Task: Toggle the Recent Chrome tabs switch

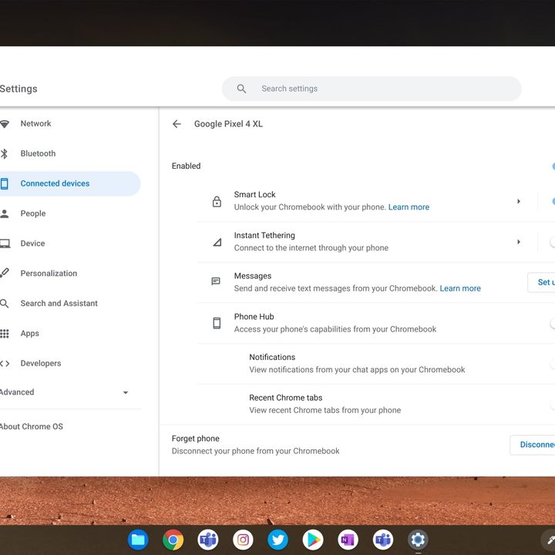Action: [553, 404]
